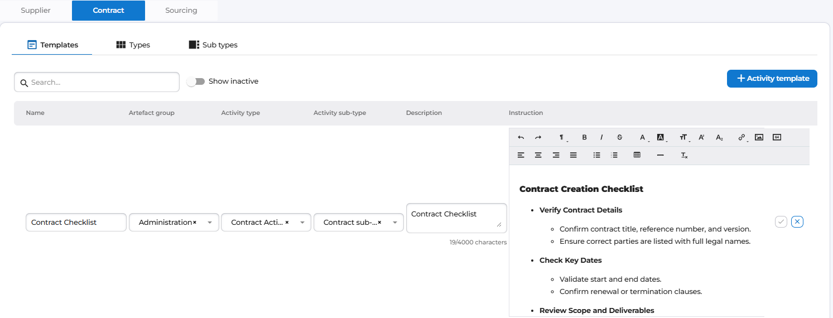Screen dimensions: 833x318
Task: Clear text formatting in the editor
Action: (x=684, y=155)
